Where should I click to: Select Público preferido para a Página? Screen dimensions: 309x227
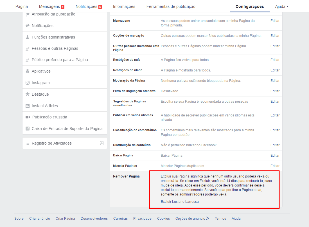pos(65,60)
